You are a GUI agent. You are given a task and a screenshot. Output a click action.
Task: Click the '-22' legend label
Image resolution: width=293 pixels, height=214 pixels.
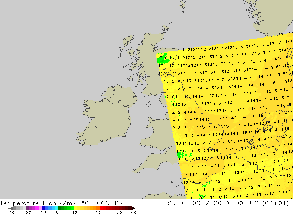coord(27,213)
